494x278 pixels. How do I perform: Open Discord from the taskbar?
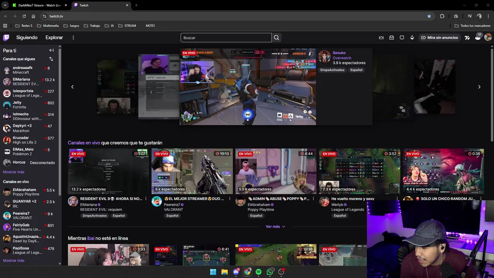pyautogui.click(x=236, y=272)
